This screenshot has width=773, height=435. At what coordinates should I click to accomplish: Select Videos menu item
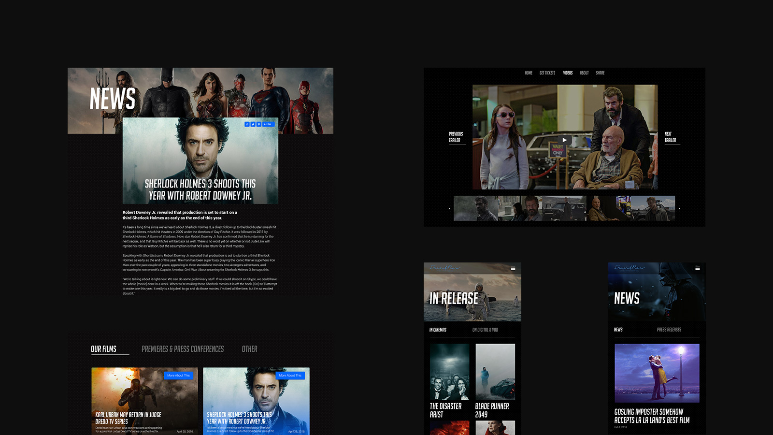(x=568, y=73)
